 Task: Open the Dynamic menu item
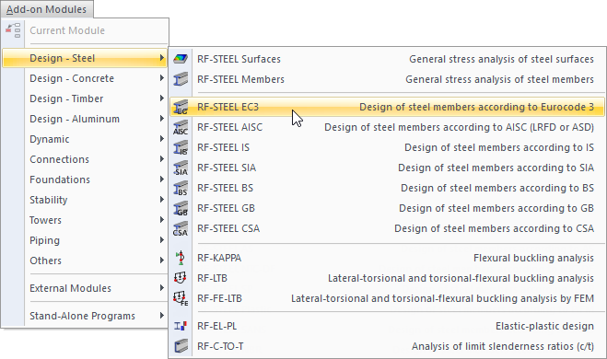[85, 139]
